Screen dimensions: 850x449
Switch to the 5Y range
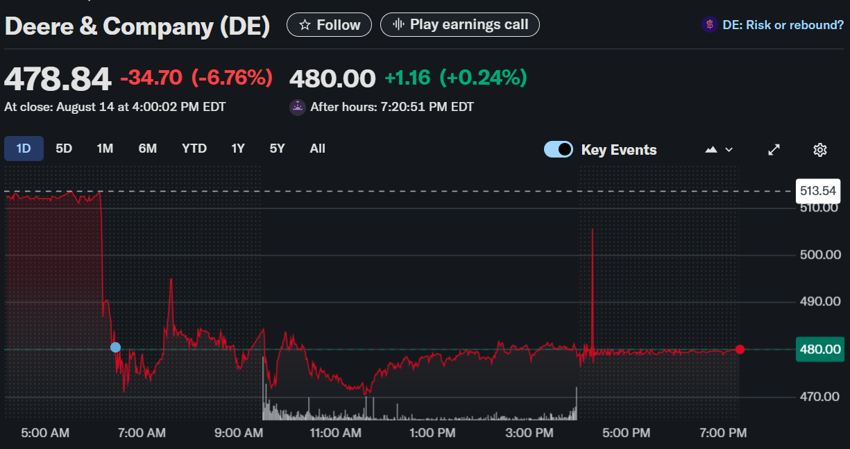point(278,149)
